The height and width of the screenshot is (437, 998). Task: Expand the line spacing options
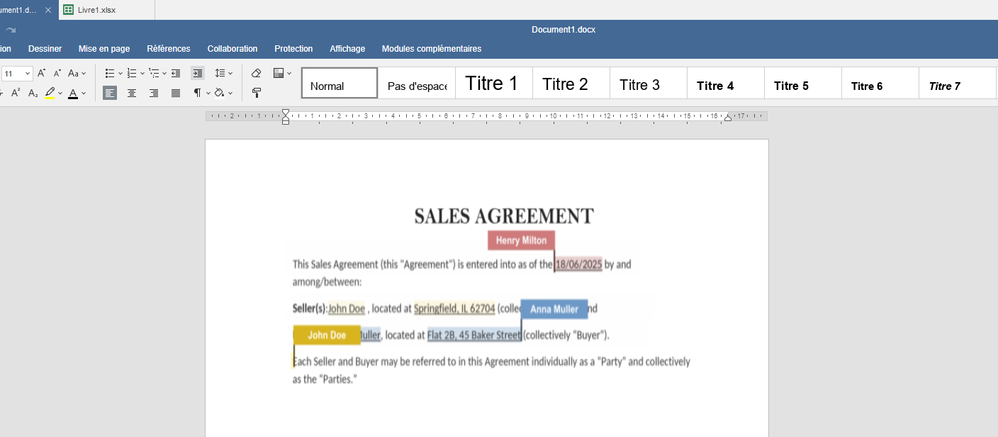click(x=224, y=73)
